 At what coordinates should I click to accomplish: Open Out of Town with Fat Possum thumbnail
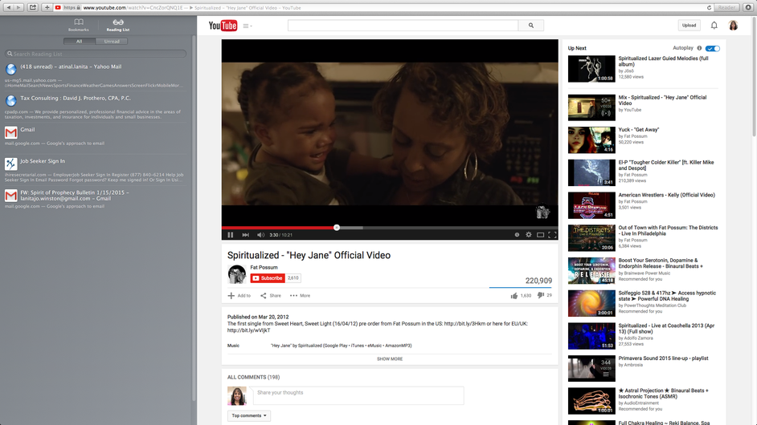click(591, 237)
